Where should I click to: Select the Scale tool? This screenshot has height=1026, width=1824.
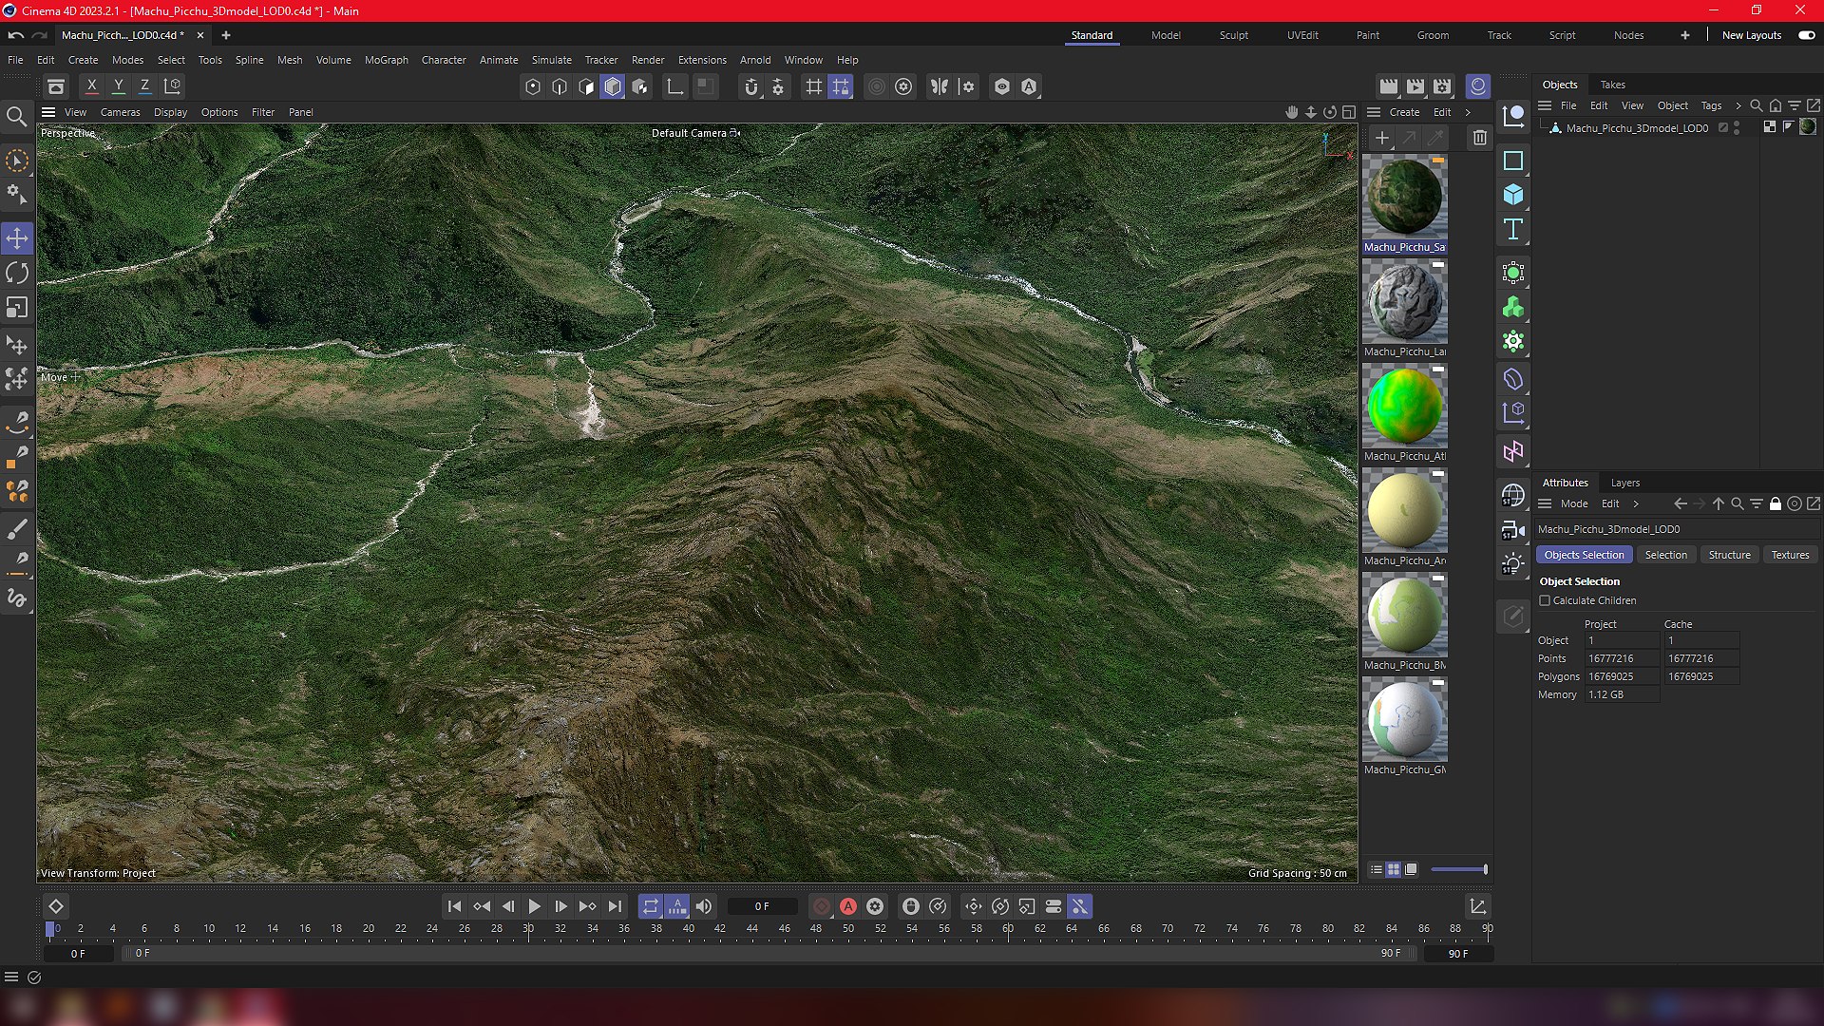click(x=17, y=308)
